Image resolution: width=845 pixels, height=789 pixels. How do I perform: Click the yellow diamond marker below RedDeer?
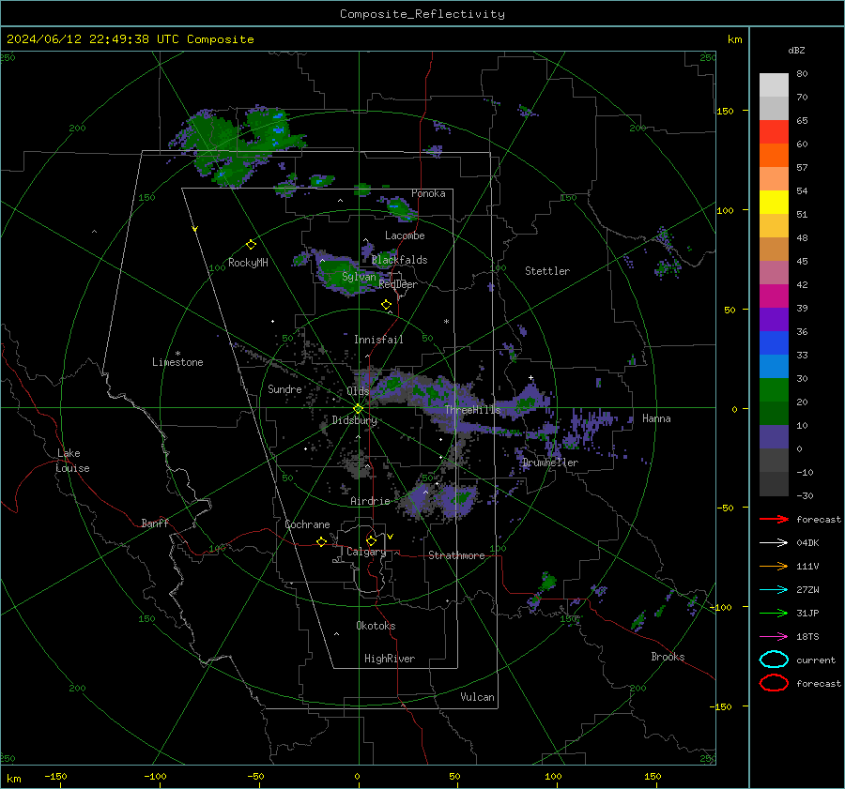386,305
